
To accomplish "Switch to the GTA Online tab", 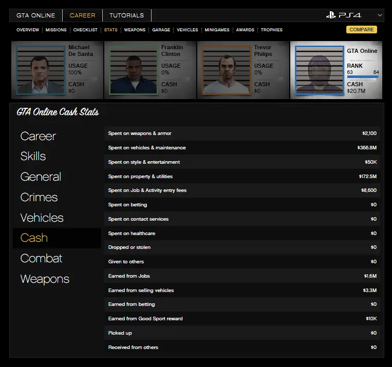I will point(35,15).
